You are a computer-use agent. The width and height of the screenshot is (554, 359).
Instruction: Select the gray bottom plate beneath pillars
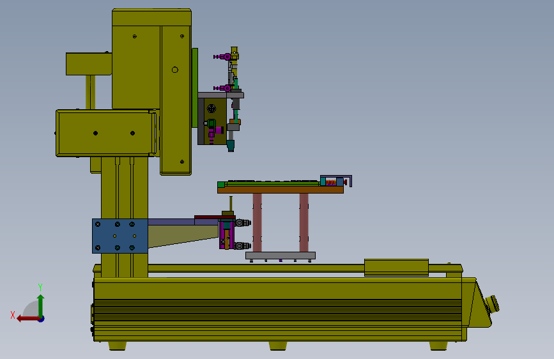280,256
